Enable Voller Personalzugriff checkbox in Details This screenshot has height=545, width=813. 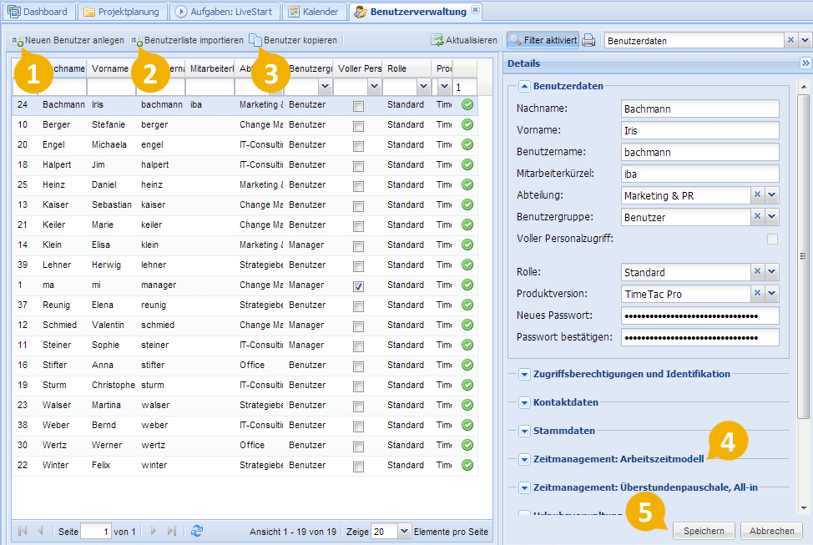tap(773, 239)
